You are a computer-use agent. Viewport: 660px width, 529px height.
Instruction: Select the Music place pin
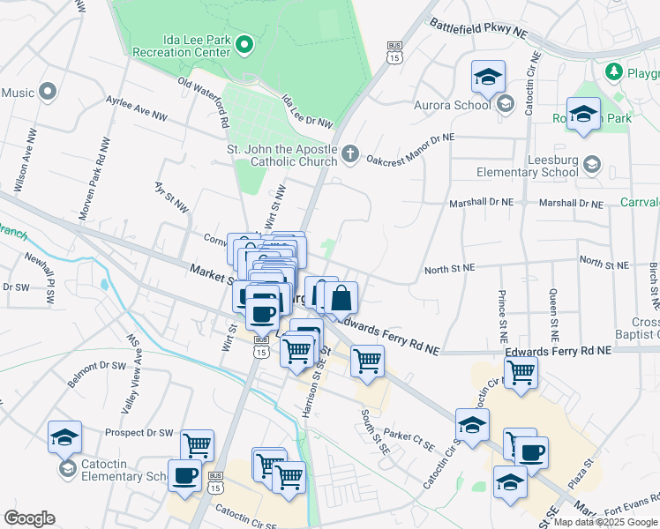[x=48, y=92]
